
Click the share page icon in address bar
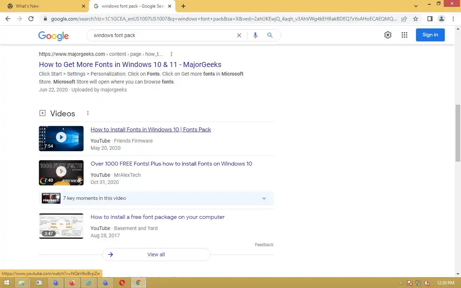pyautogui.click(x=404, y=19)
